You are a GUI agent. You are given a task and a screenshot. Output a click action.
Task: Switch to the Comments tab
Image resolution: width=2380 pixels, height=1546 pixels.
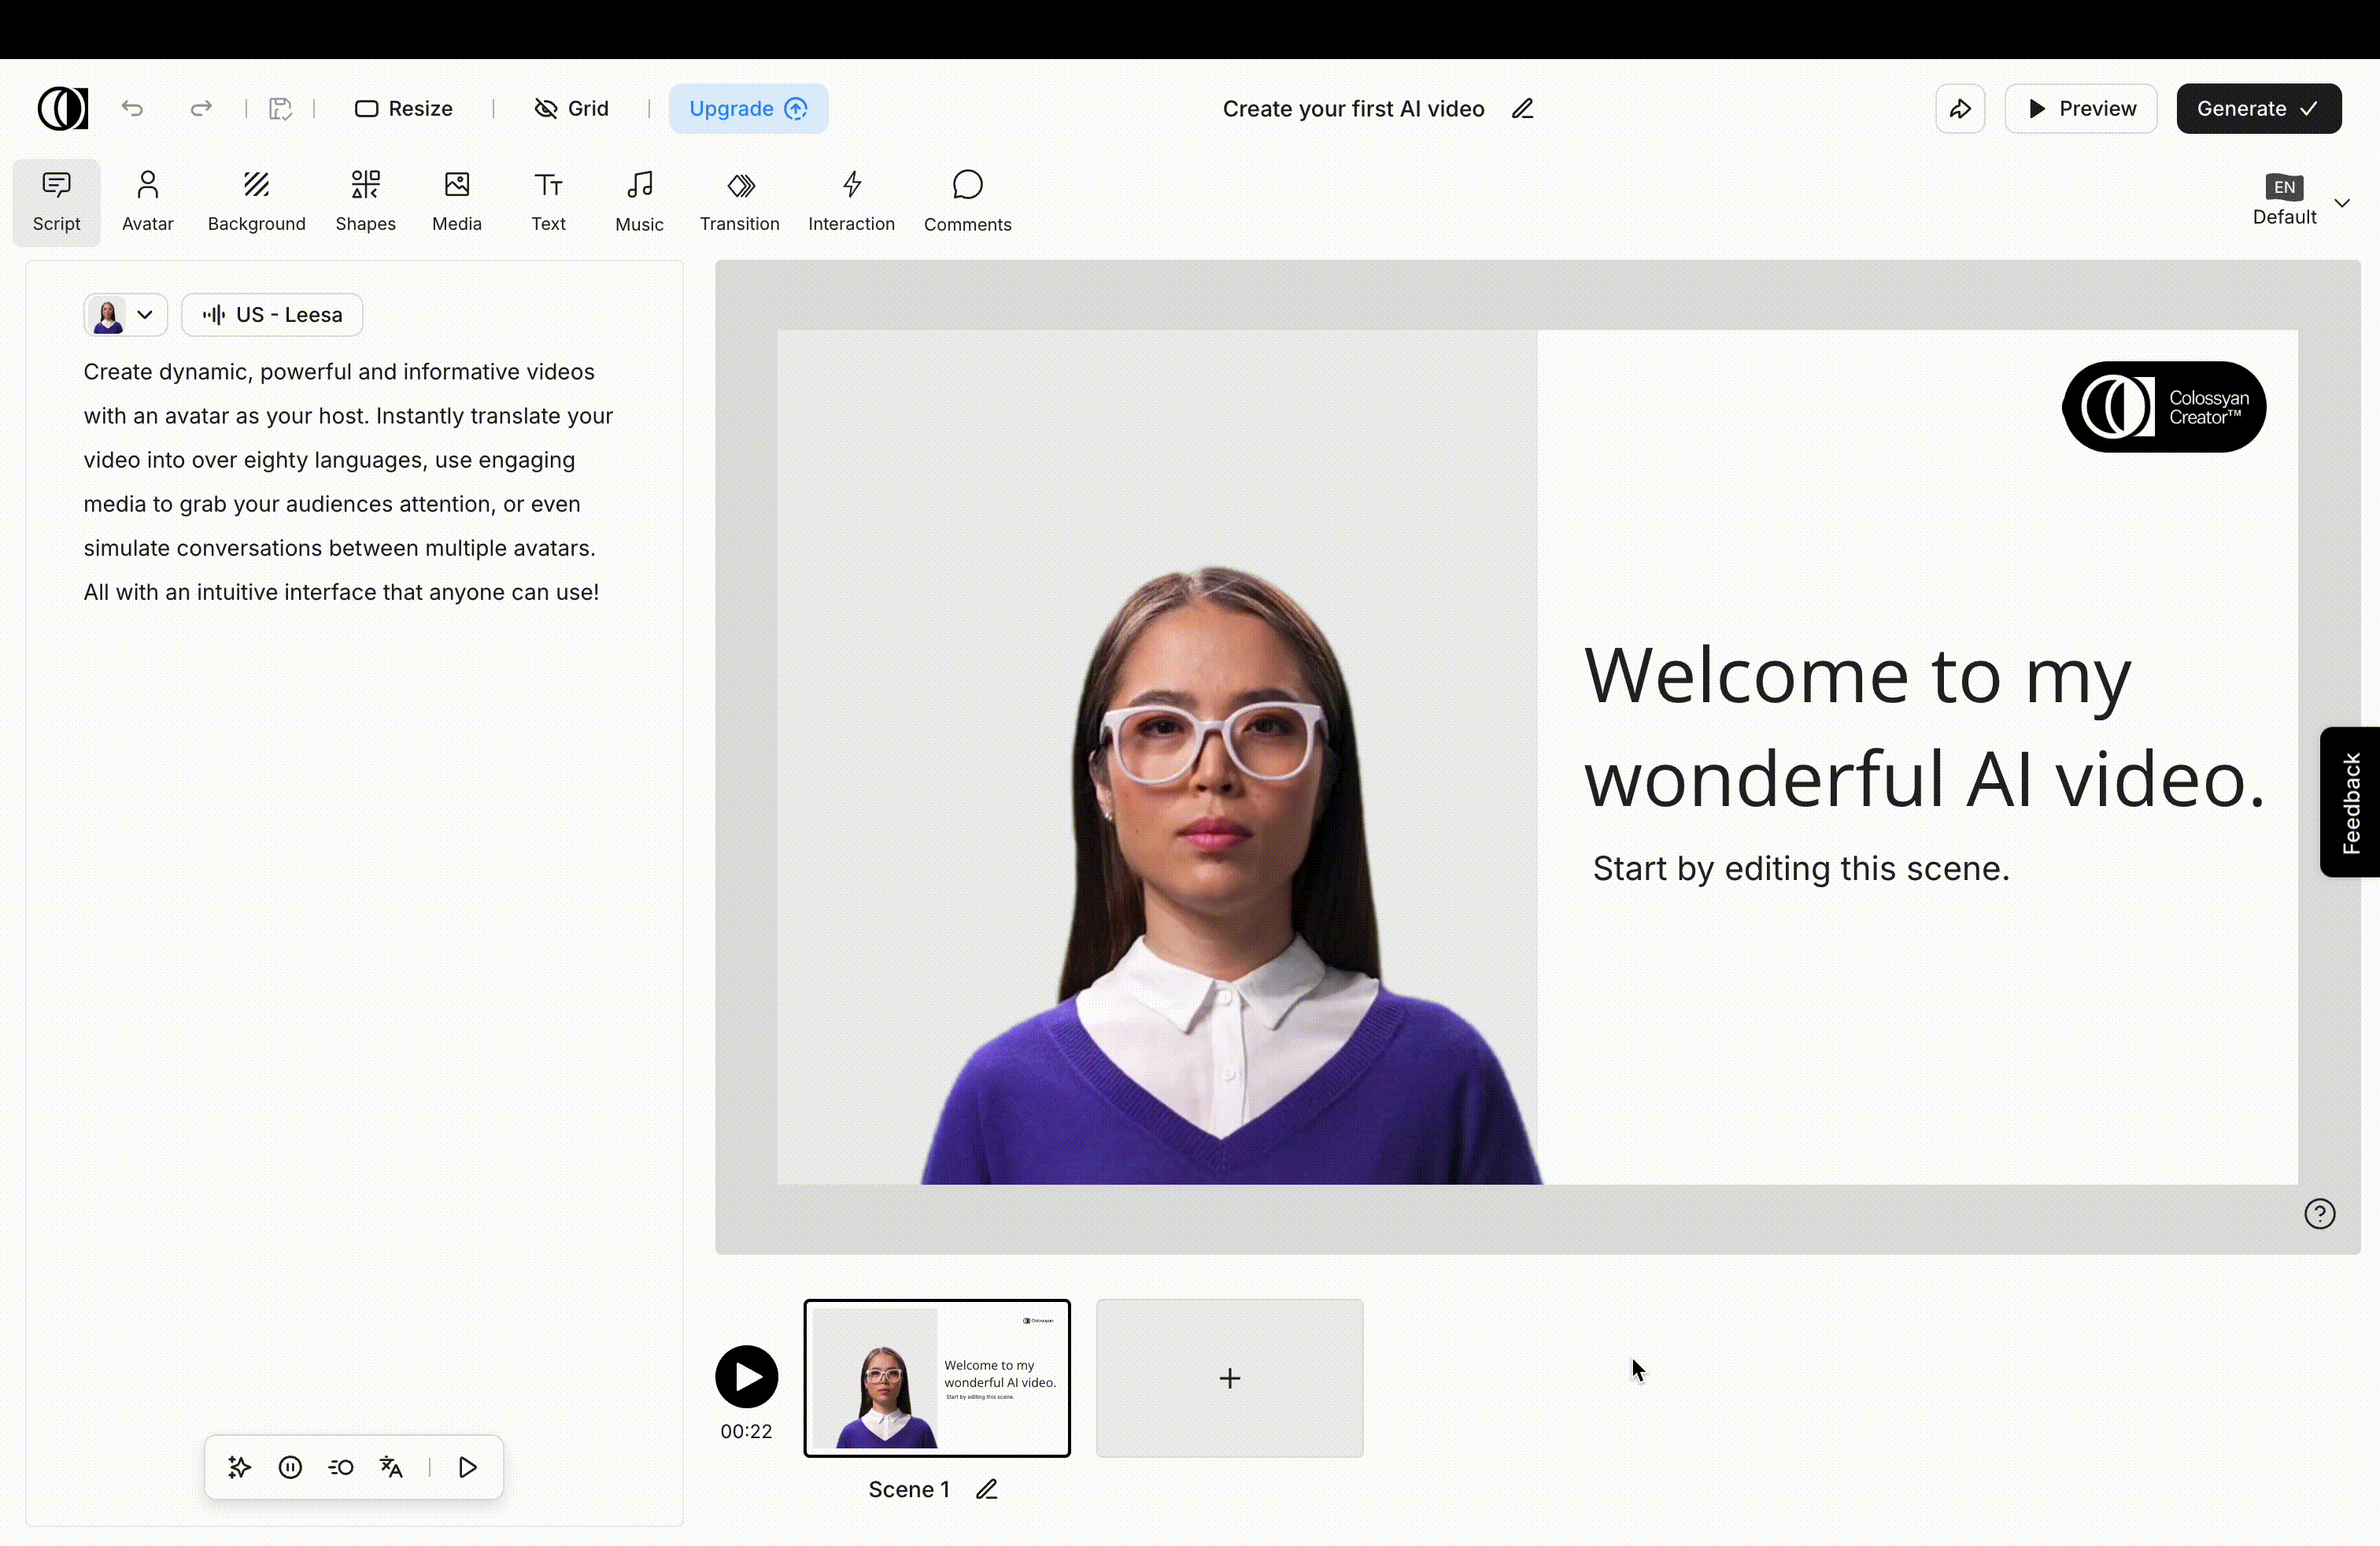[x=967, y=201]
